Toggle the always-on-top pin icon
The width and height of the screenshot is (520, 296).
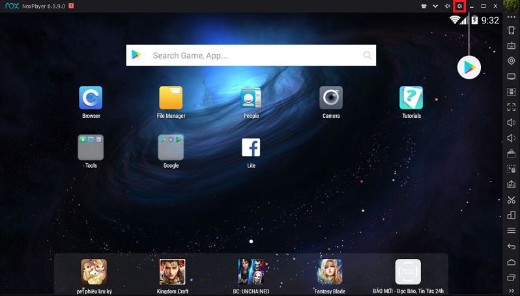pos(447,6)
